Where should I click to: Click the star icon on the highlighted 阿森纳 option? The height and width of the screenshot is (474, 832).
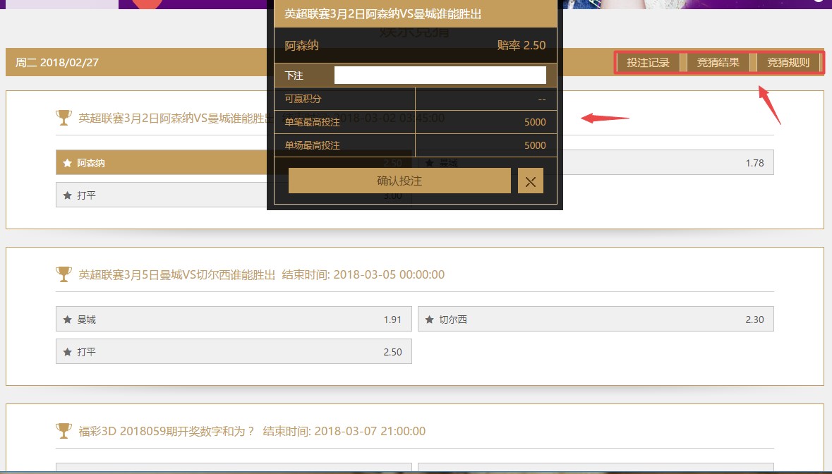click(67, 163)
